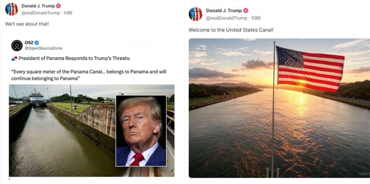Image resolution: width=370 pixels, height=184 pixels.
Task: Open the Donald J. Trump name in left post
Action: (x=38, y=5)
